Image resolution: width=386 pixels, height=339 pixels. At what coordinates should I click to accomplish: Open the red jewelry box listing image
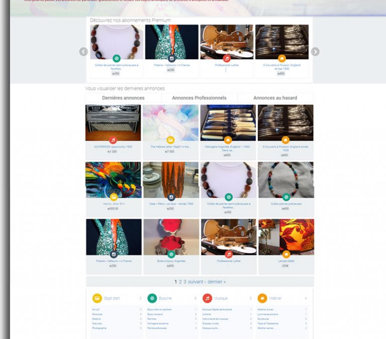point(171,237)
